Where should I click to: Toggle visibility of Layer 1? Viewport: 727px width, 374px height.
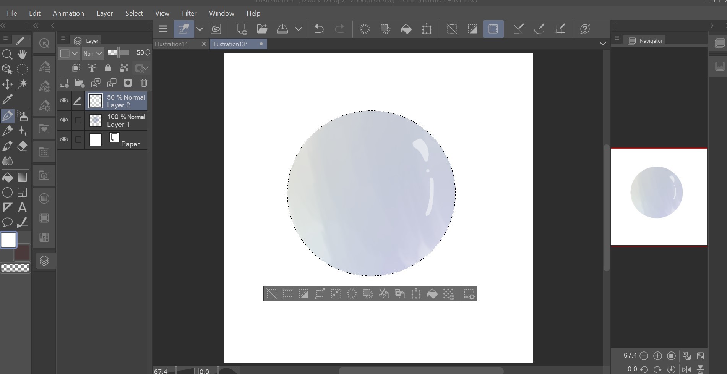[64, 120]
